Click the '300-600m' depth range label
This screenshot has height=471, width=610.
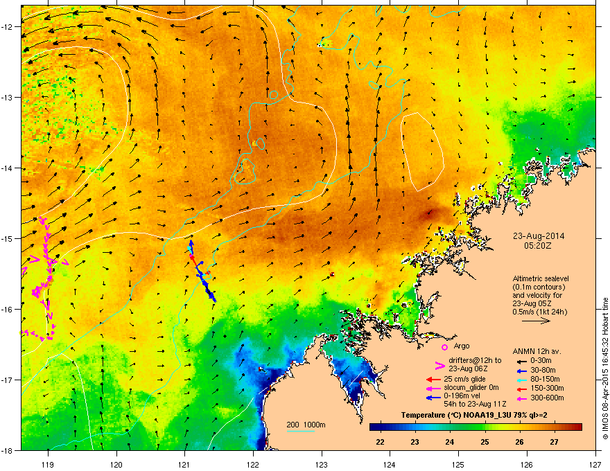click(547, 398)
